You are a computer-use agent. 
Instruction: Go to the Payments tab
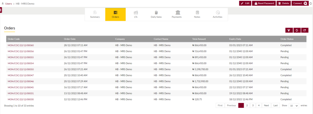177,15
